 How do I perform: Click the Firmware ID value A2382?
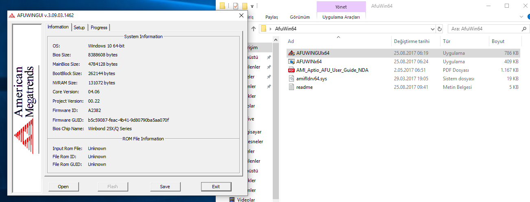(94, 110)
